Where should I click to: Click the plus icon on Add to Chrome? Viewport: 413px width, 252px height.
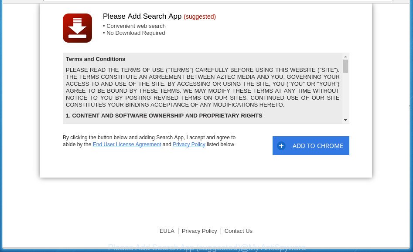click(x=281, y=145)
